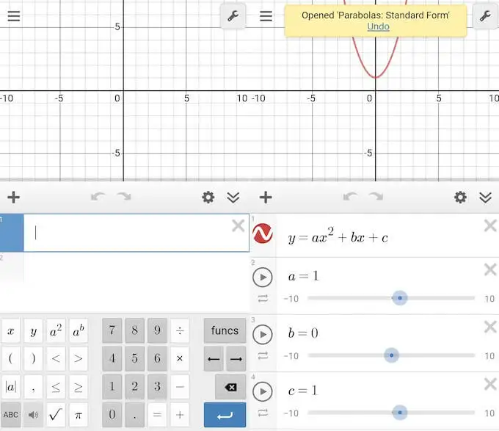This screenshot has height=431, width=499.
Task: Add new item with the left plus button
Action: (x=14, y=198)
